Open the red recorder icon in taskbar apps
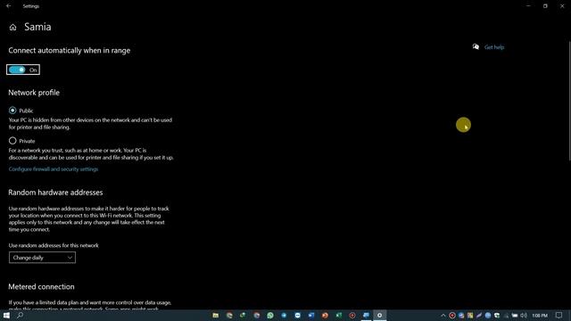571x321 pixels. (x=352, y=315)
